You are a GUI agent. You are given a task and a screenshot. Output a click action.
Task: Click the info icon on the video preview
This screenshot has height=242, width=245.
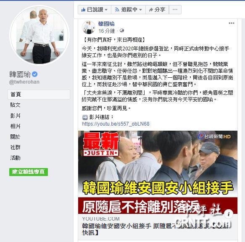click(229, 213)
